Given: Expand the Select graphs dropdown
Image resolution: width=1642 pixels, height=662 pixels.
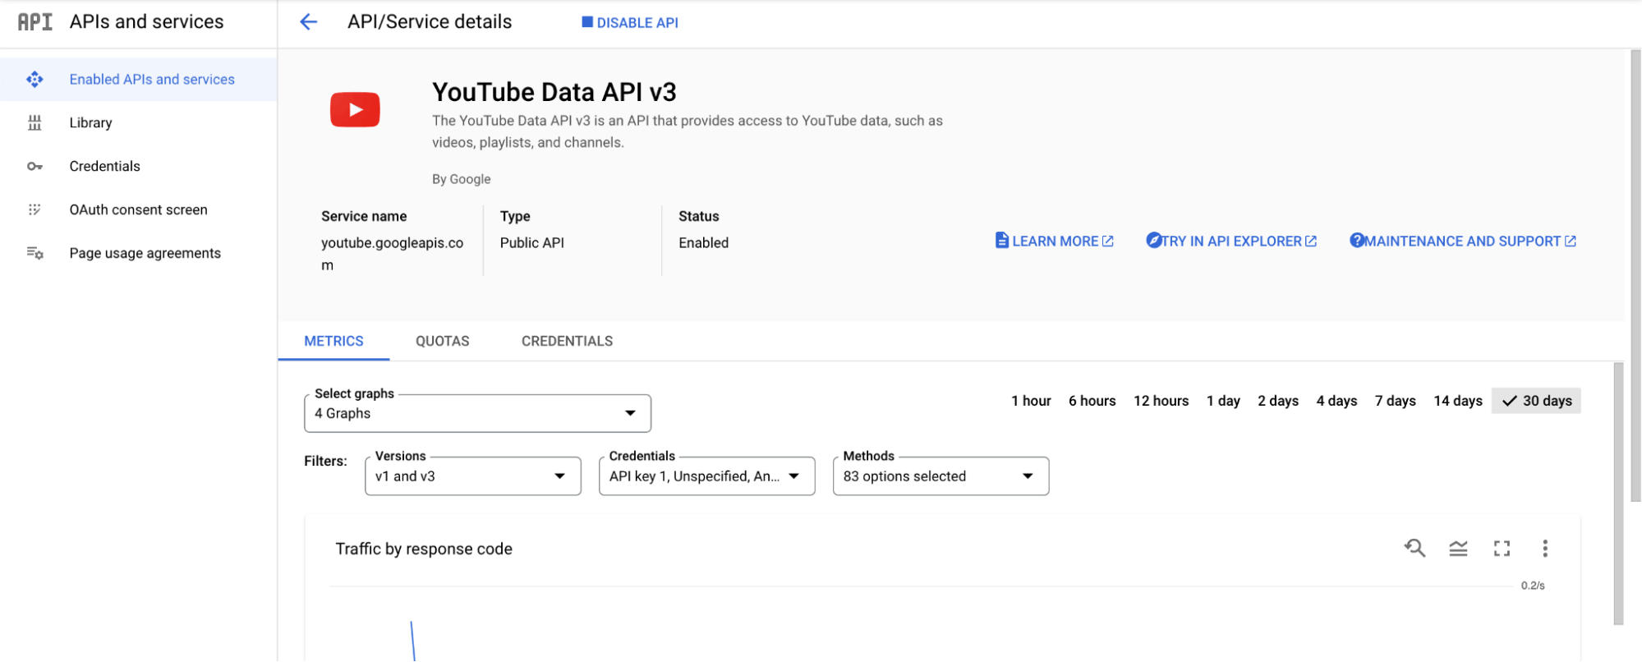Looking at the screenshot, I should [477, 413].
